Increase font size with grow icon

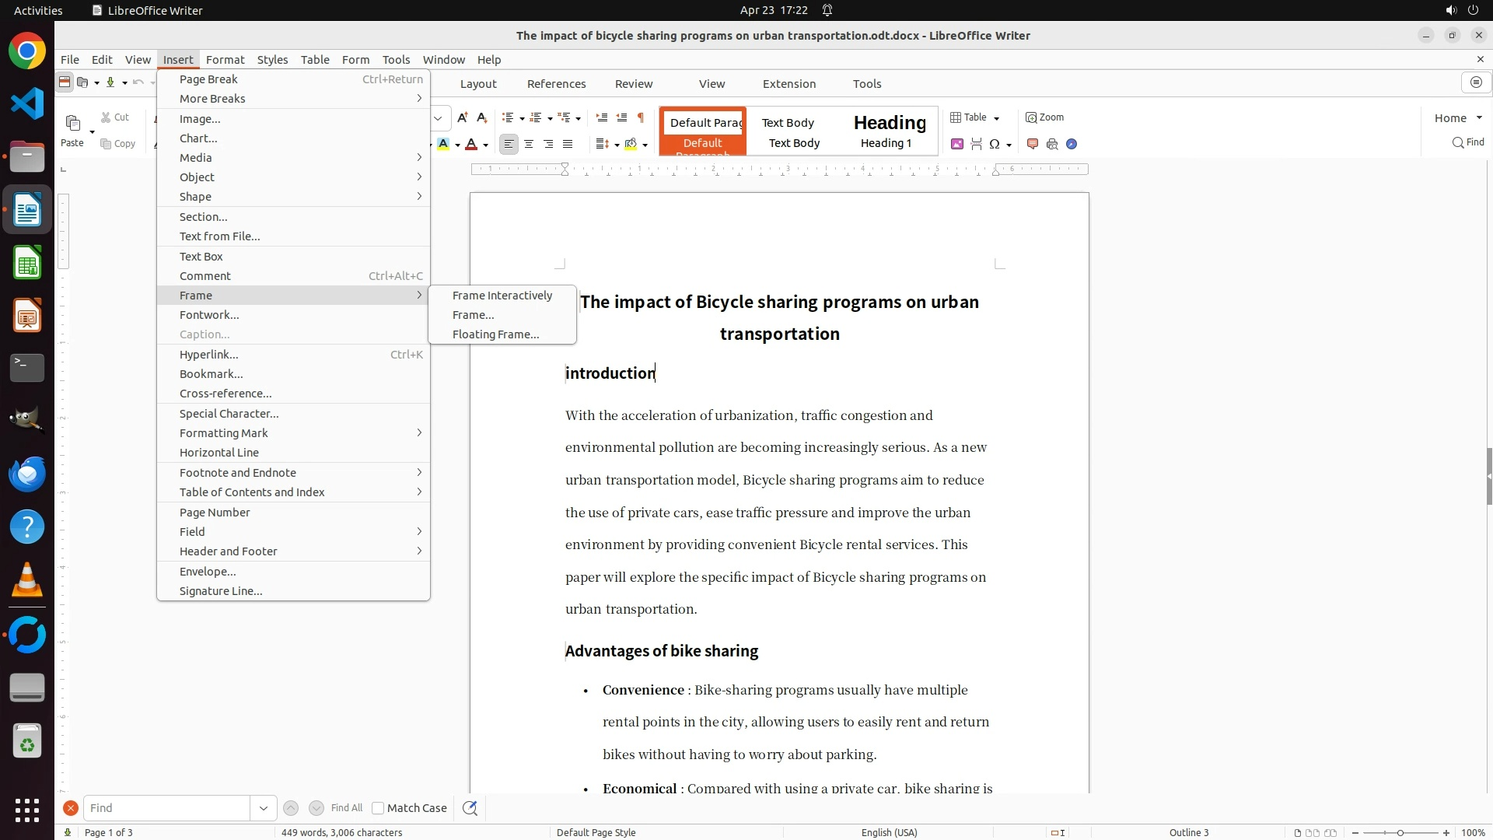(463, 117)
